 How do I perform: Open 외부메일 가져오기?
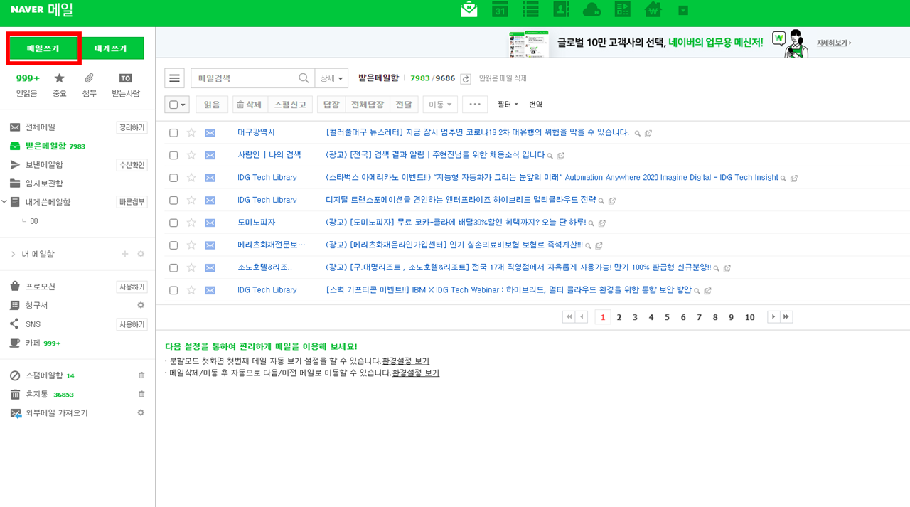(57, 413)
